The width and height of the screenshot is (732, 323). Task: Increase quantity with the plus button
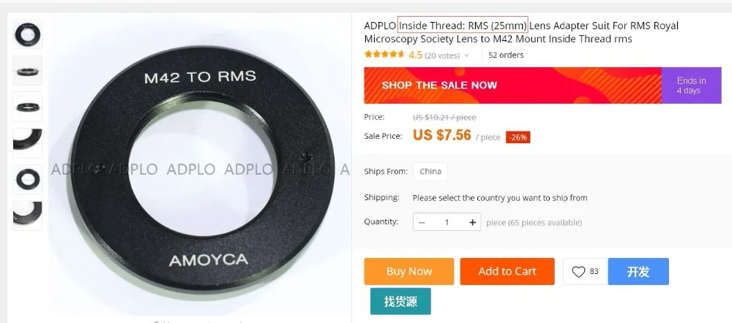[x=472, y=222]
